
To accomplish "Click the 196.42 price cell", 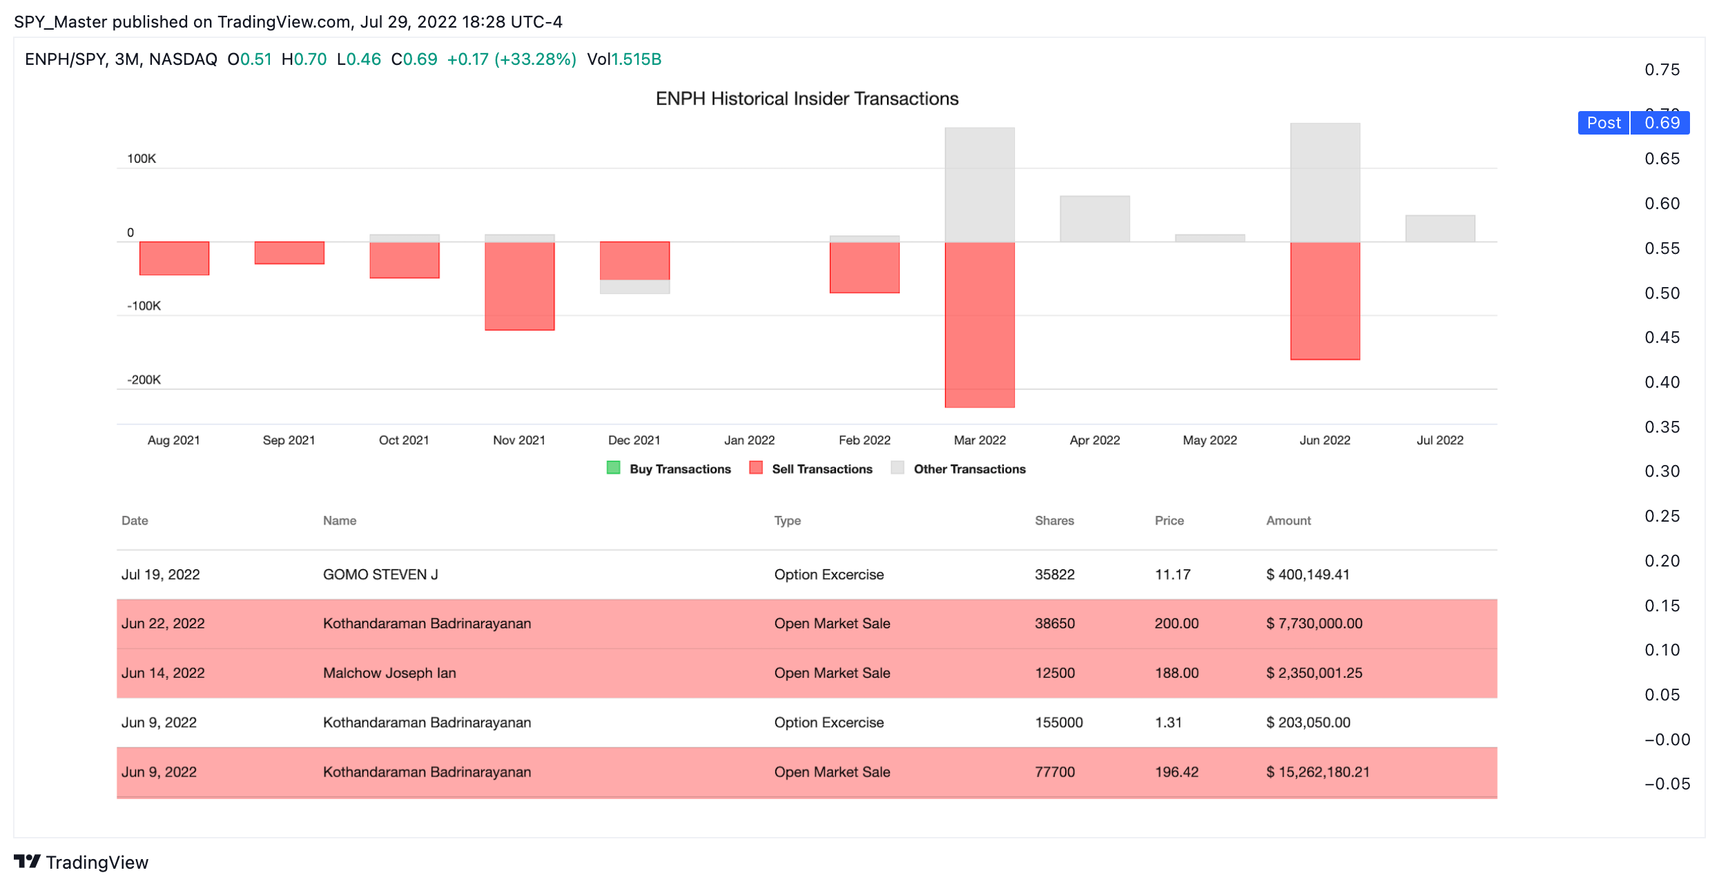I will click(1177, 772).
